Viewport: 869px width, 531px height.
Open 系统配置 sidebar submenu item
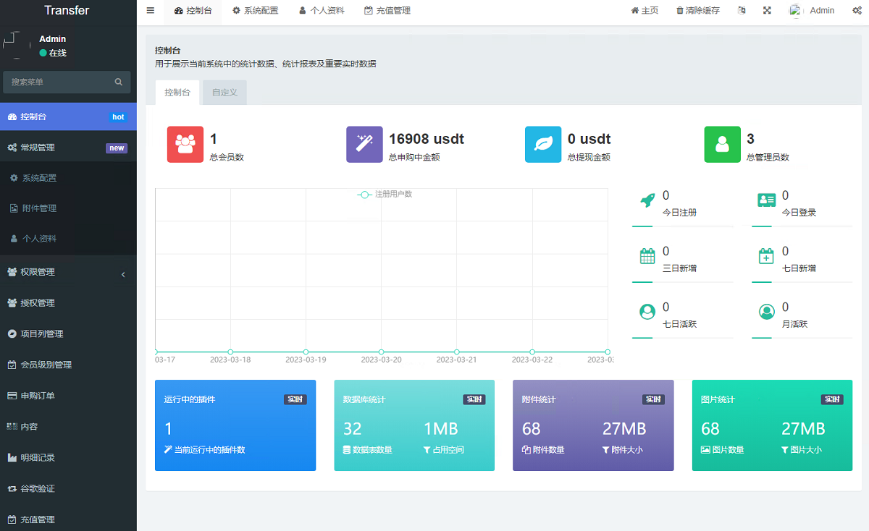pos(68,178)
